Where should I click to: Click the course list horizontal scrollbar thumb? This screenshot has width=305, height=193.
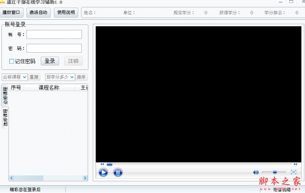[28, 178]
